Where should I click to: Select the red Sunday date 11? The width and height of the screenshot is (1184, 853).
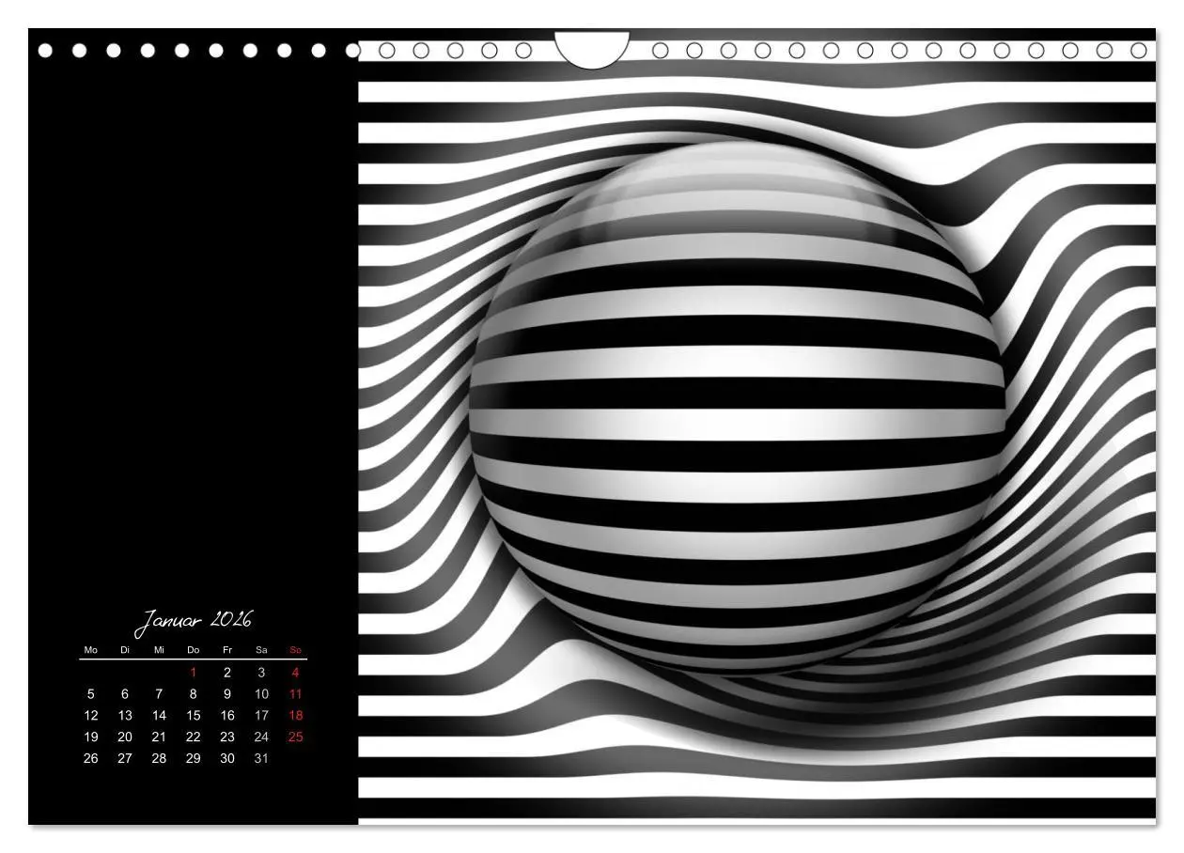click(x=294, y=692)
